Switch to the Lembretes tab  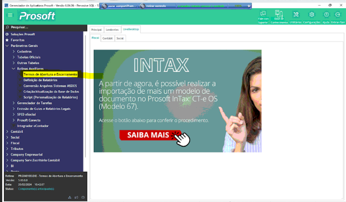(112, 30)
